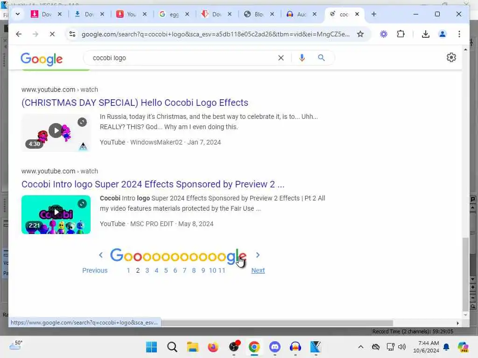Click into the cocobi logo search field
This screenshot has width=478, height=358.
point(183,58)
